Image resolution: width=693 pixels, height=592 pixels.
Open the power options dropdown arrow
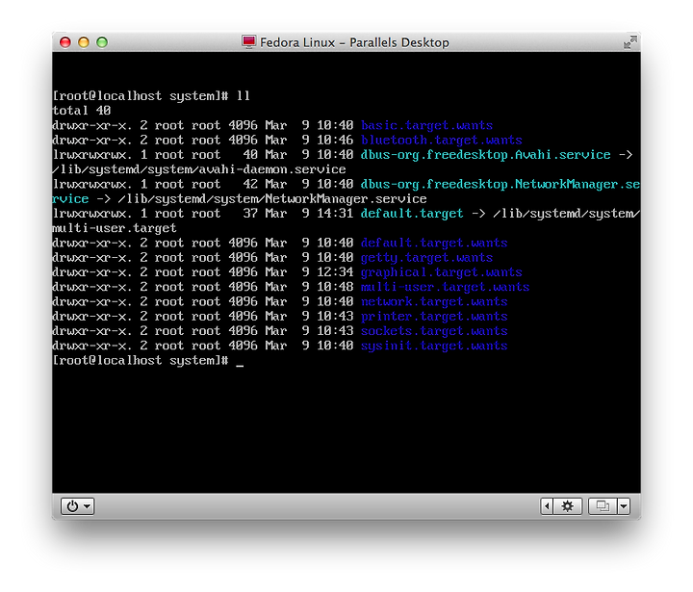(x=87, y=506)
